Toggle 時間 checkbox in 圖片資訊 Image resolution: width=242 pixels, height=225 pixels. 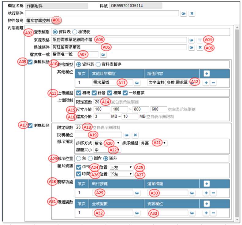tap(79, 174)
